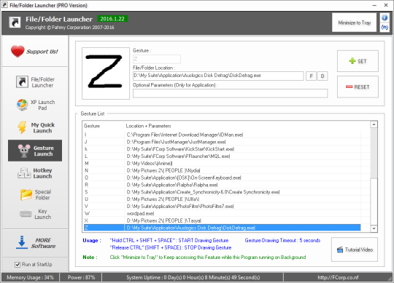Select the V gesture row PhotoFiltre7.exe

pyautogui.click(x=222, y=207)
